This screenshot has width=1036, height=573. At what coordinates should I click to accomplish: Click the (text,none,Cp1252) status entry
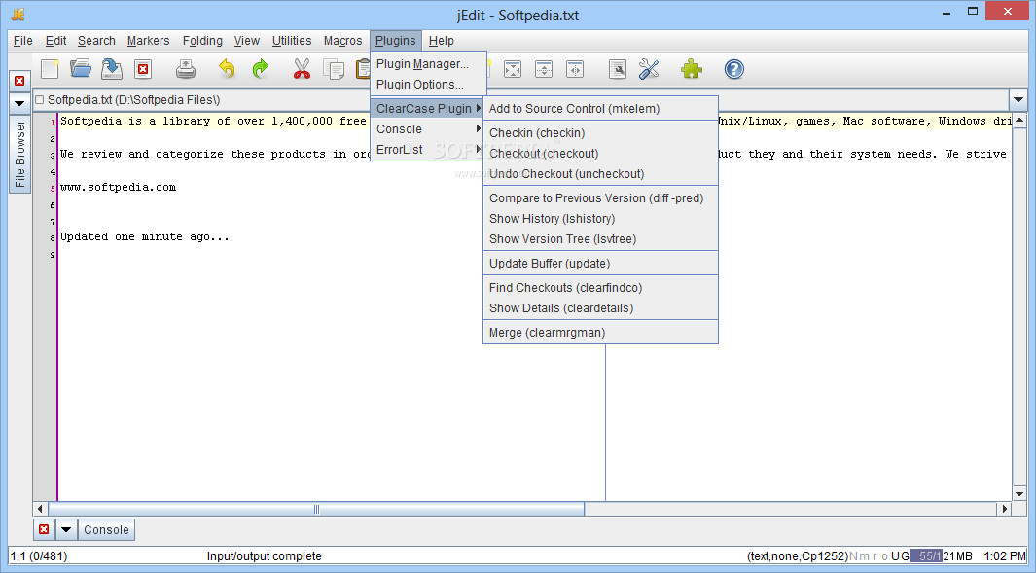797,555
